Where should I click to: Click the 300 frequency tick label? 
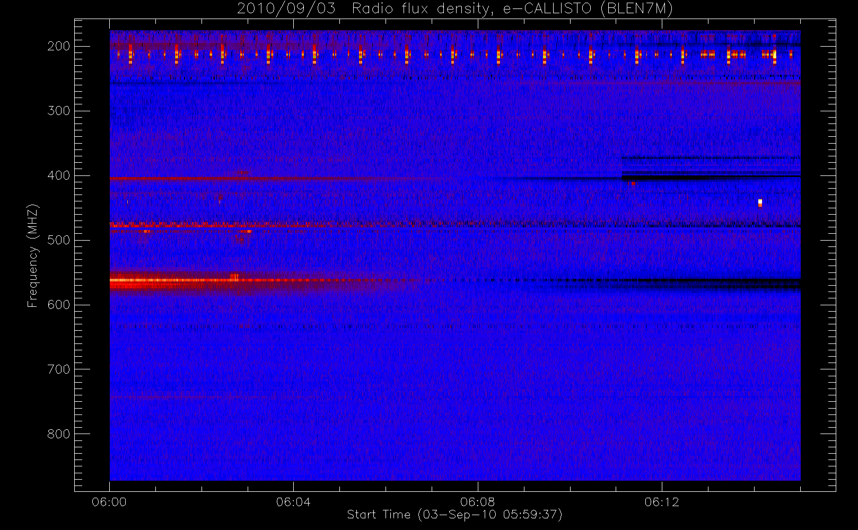click(58, 111)
